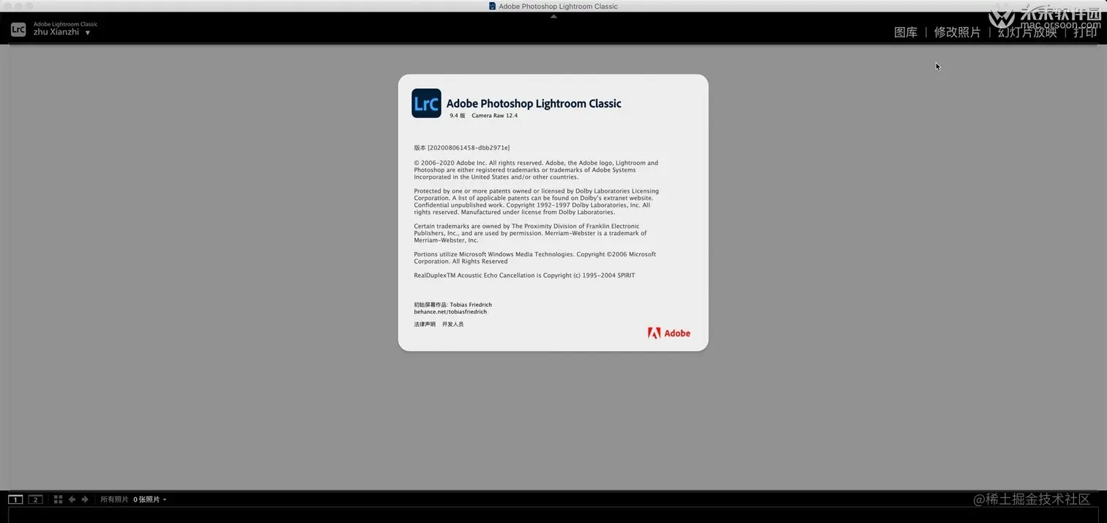Click the Lrc logo in the identity plate
This screenshot has height=523, width=1107.
[x=18, y=29]
